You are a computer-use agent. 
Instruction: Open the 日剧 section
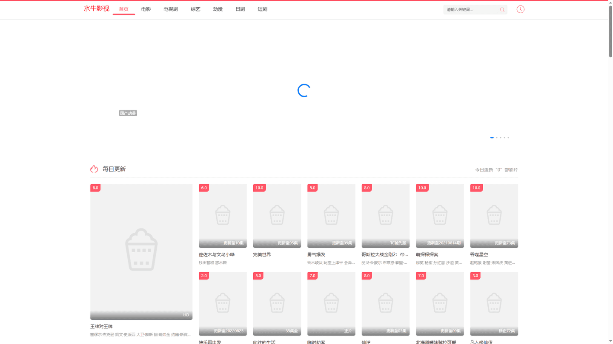tap(240, 9)
